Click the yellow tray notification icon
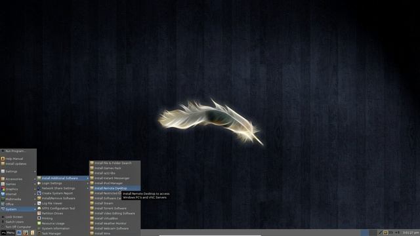 [386, 233]
